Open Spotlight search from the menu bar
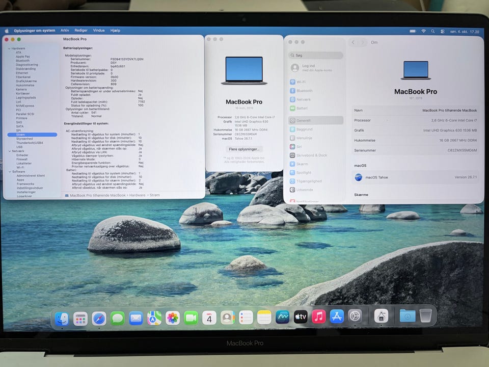489x367 pixels. click(x=433, y=31)
